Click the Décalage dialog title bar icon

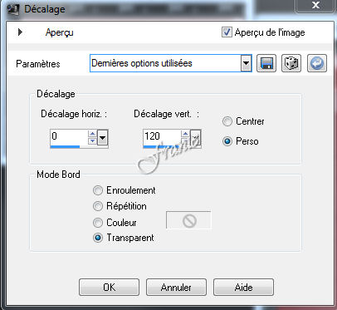[x=12, y=9]
